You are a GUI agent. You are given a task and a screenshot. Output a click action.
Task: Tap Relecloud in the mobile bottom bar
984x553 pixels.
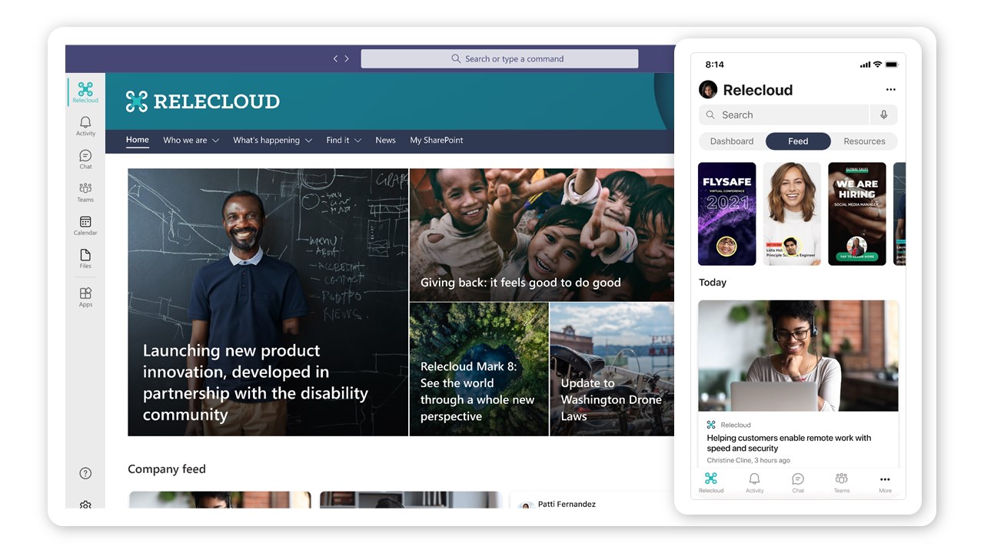pos(711,482)
